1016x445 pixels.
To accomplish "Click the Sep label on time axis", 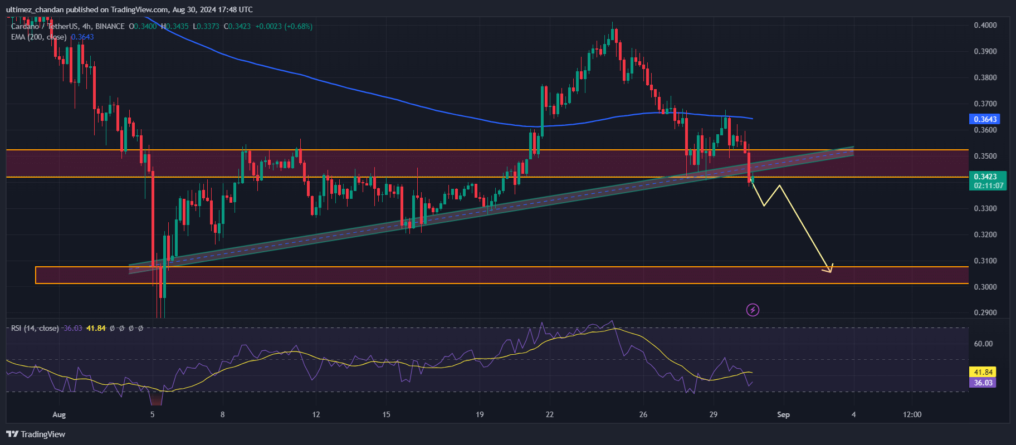I will click(783, 414).
